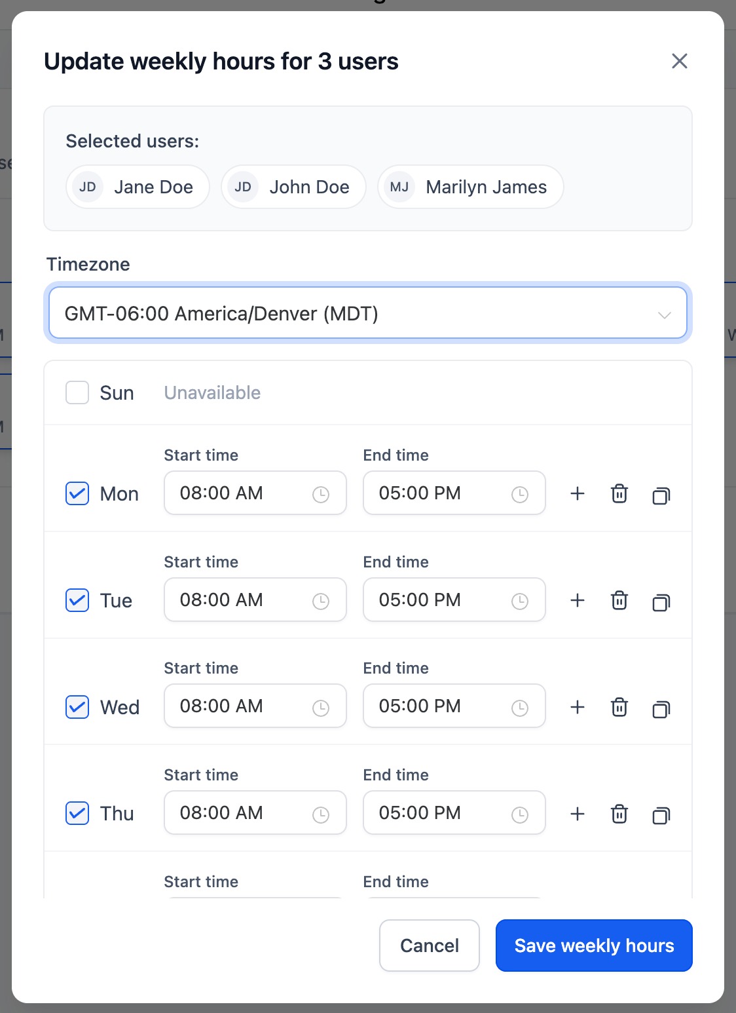Click clock icon in Tue end time
The height and width of the screenshot is (1013, 736).
[x=520, y=602]
